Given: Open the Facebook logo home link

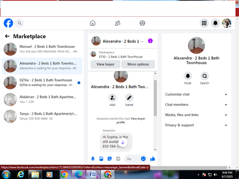Looking at the screenshot, I should (x=8, y=23).
